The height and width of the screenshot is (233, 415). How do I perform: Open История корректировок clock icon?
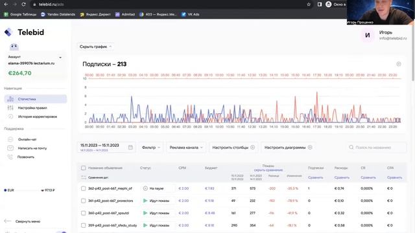[x=10, y=116]
